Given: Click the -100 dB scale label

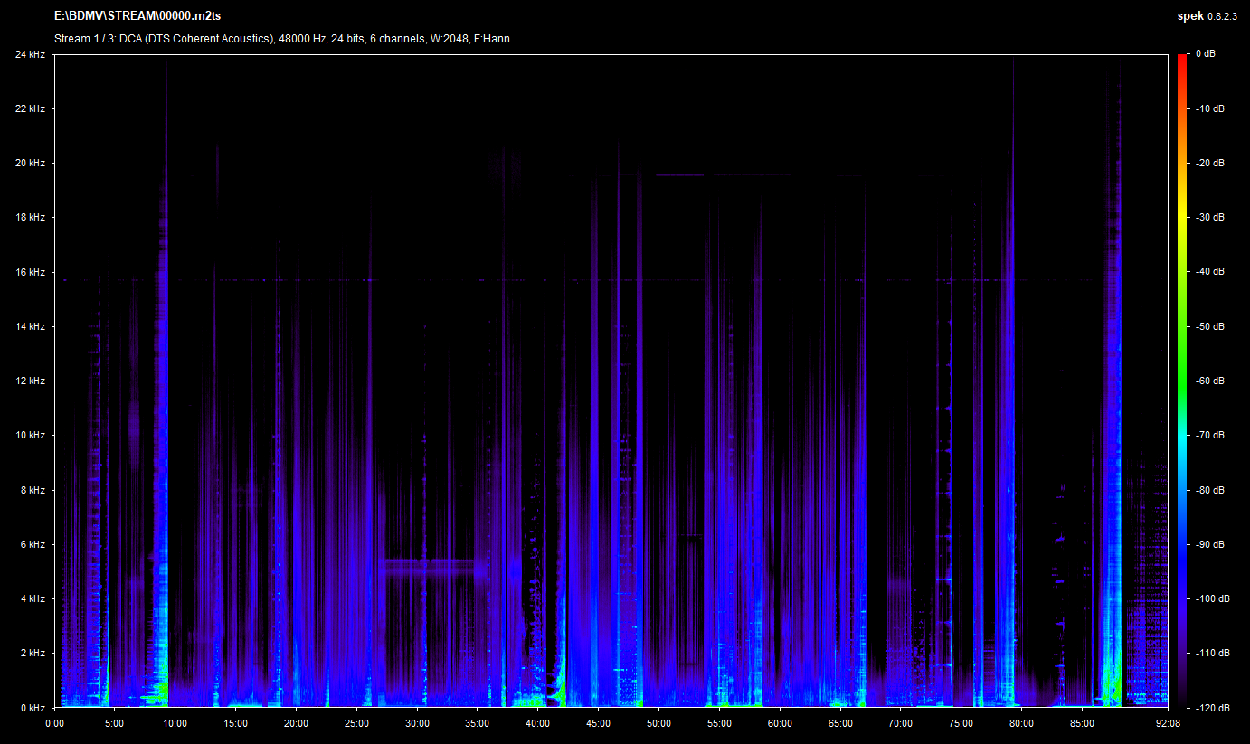Looking at the screenshot, I should pos(1212,598).
